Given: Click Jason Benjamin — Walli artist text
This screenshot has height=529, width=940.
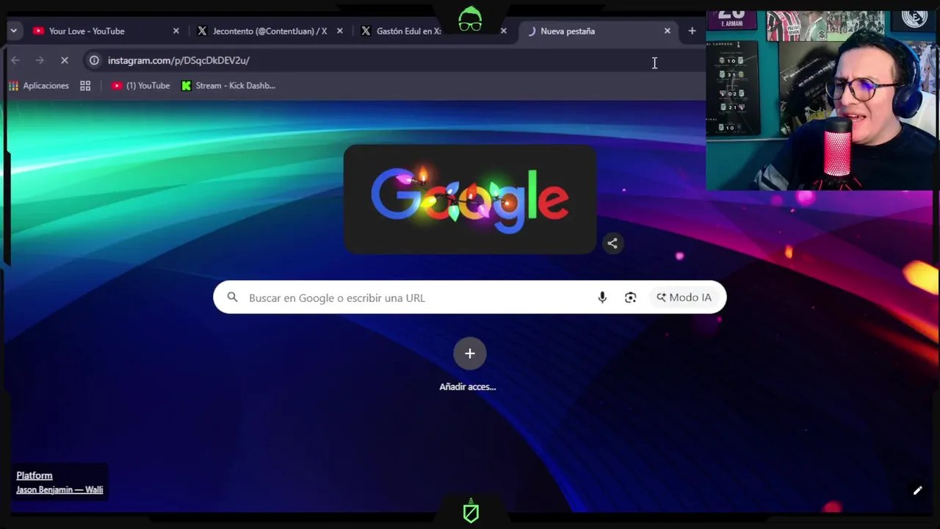Looking at the screenshot, I should [x=59, y=489].
